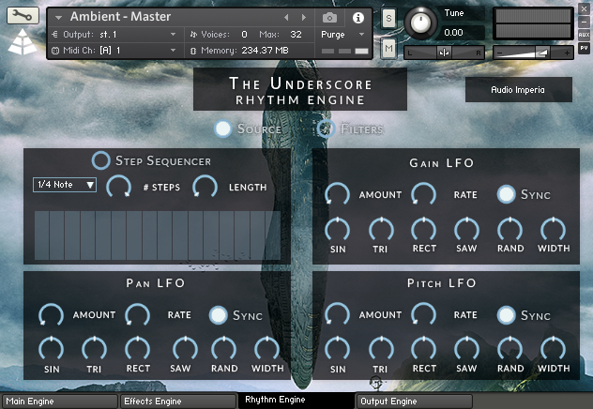The width and height of the screenshot is (593, 409).
Task: Expand instrument name dropdown arrow
Action: 58,18
